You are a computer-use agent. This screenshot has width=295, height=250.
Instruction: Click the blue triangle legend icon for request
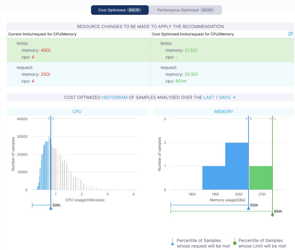point(173,241)
